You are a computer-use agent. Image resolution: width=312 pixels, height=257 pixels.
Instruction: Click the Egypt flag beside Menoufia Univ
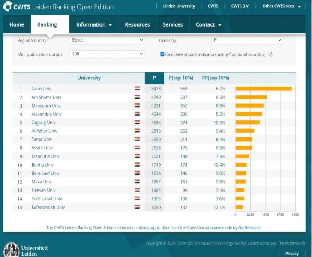click(x=137, y=156)
